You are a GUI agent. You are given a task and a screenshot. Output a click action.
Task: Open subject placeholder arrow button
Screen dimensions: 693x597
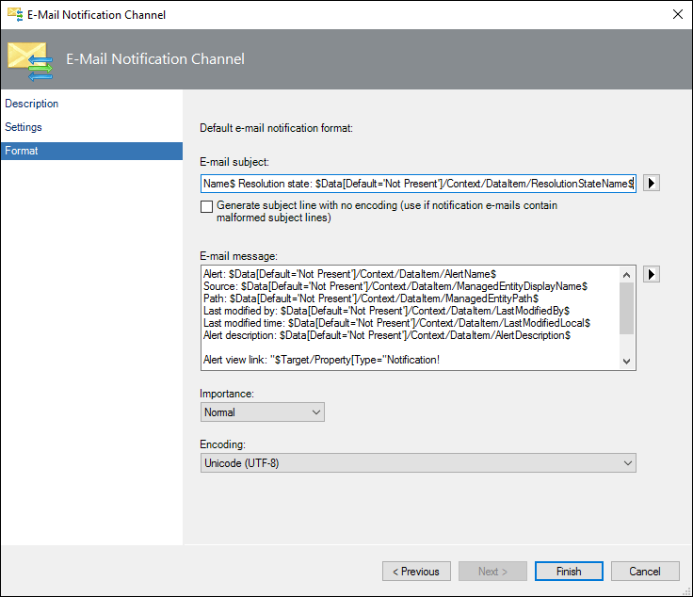pyautogui.click(x=651, y=183)
